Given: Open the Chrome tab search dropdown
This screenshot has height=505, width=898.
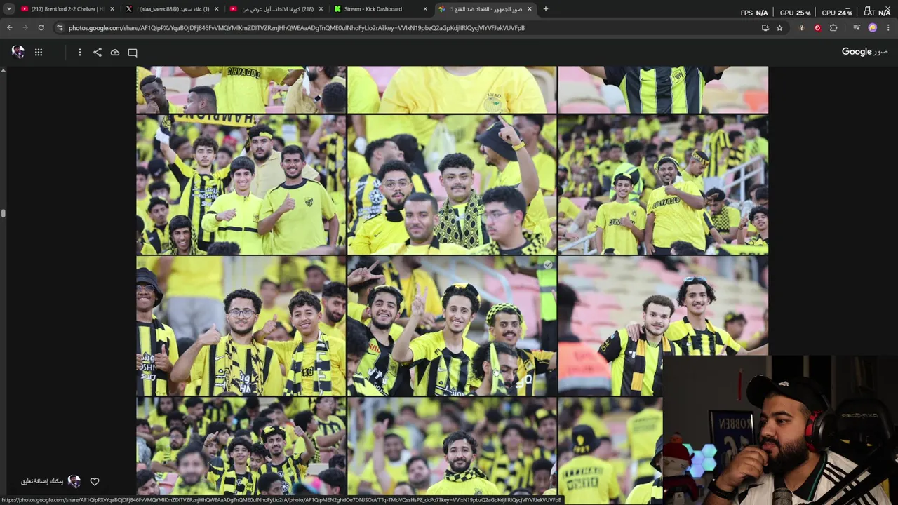Looking at the screenshot, I should coord(8,9).
